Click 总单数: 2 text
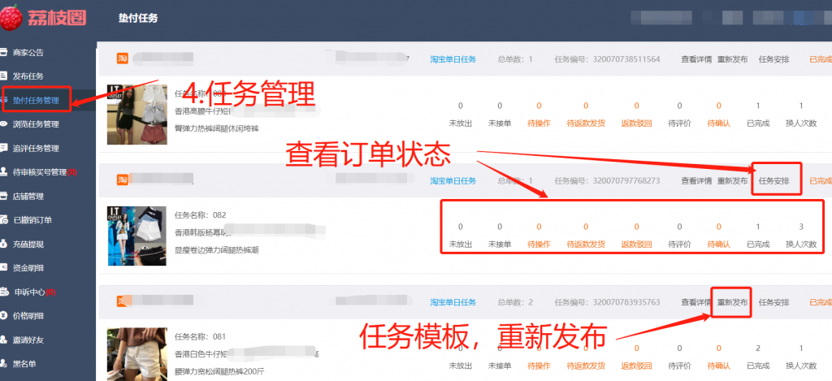 pyautogui.click(x=515, y=302)
